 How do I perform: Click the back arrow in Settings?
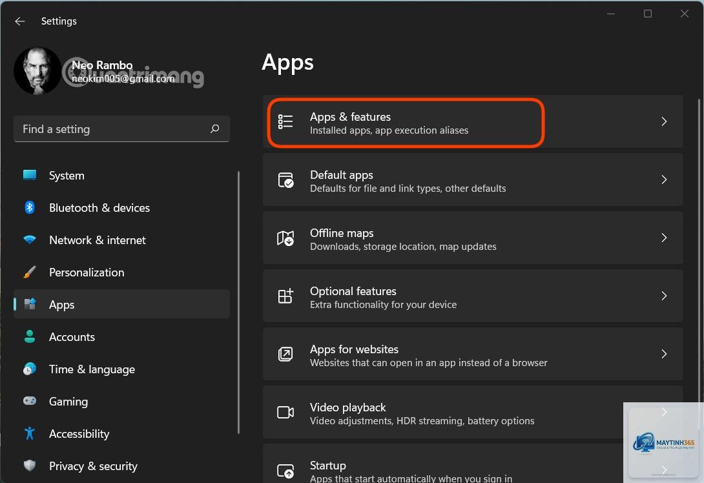click(x=20, y=21)
